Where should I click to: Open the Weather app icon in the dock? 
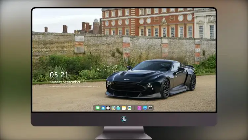tap(103, 108)
